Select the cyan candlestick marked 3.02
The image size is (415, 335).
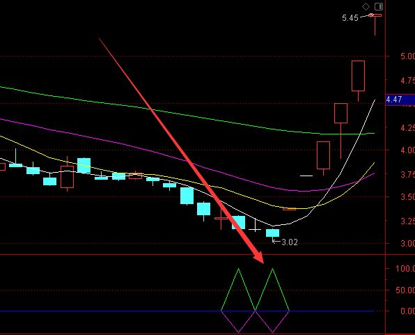pyautogui.click(x=272, y=233)
